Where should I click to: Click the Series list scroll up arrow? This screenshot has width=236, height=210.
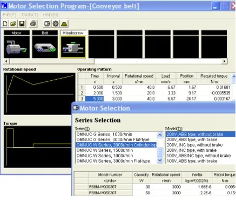[160, 135]
